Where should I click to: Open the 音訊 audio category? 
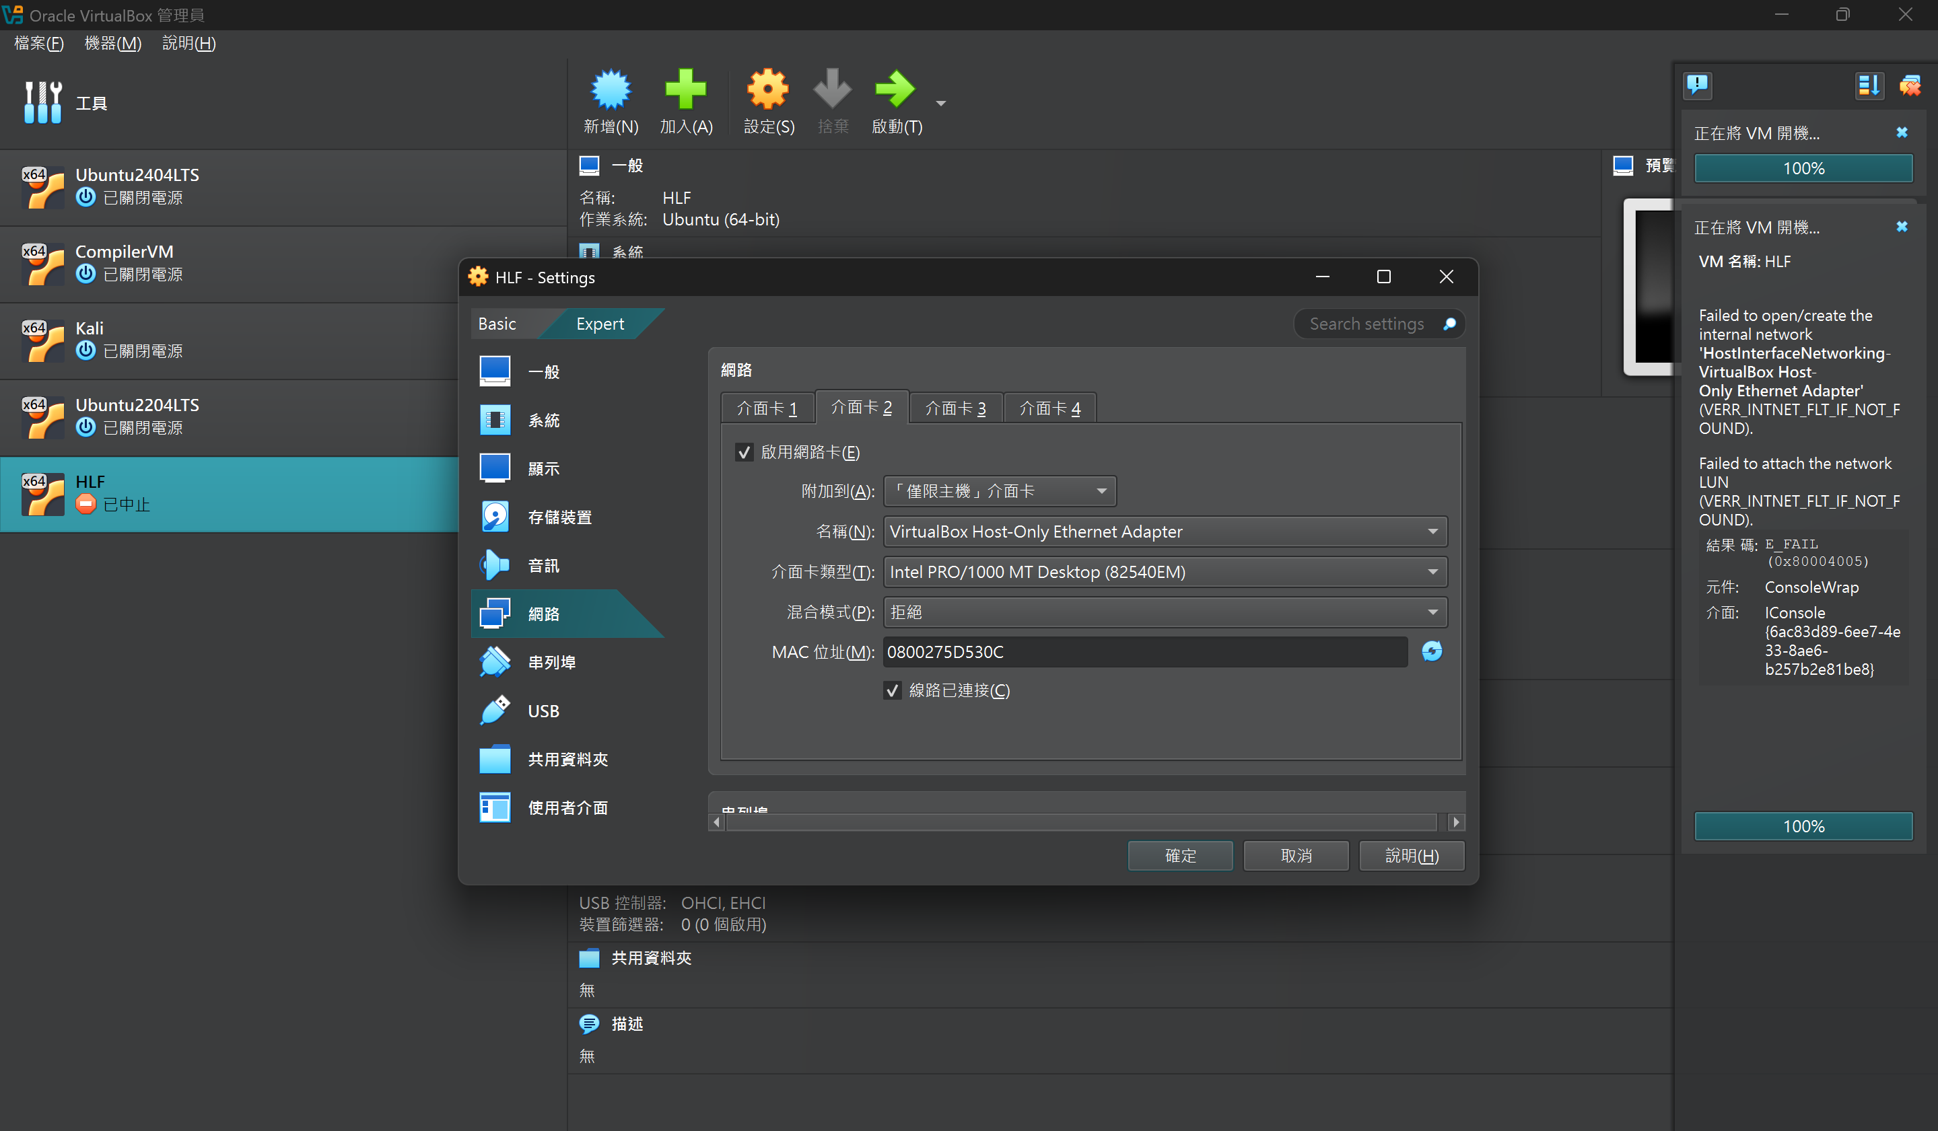(567, 565)
